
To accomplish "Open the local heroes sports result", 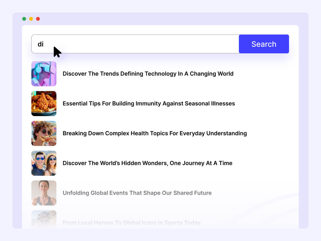I will (132, 223).
